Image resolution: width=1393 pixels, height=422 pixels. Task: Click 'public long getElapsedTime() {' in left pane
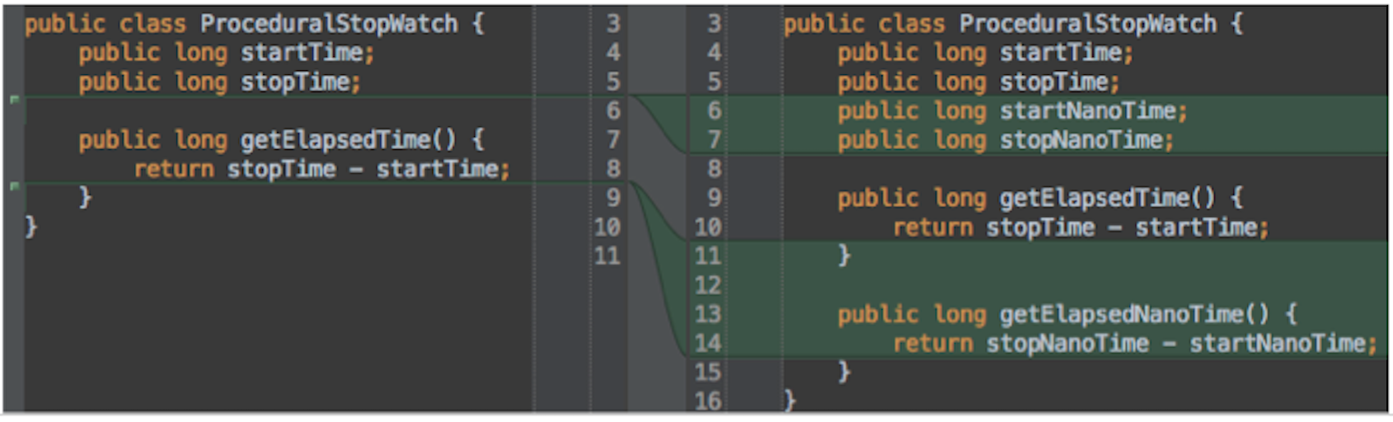[281, 140]
